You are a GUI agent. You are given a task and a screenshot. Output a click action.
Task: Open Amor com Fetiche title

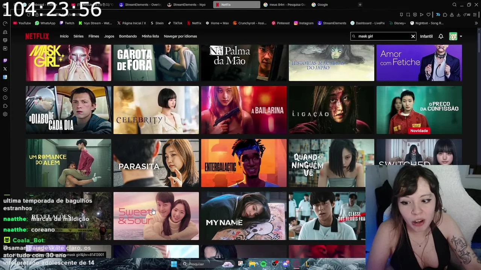pyautogui.click(x=419, y=63)
